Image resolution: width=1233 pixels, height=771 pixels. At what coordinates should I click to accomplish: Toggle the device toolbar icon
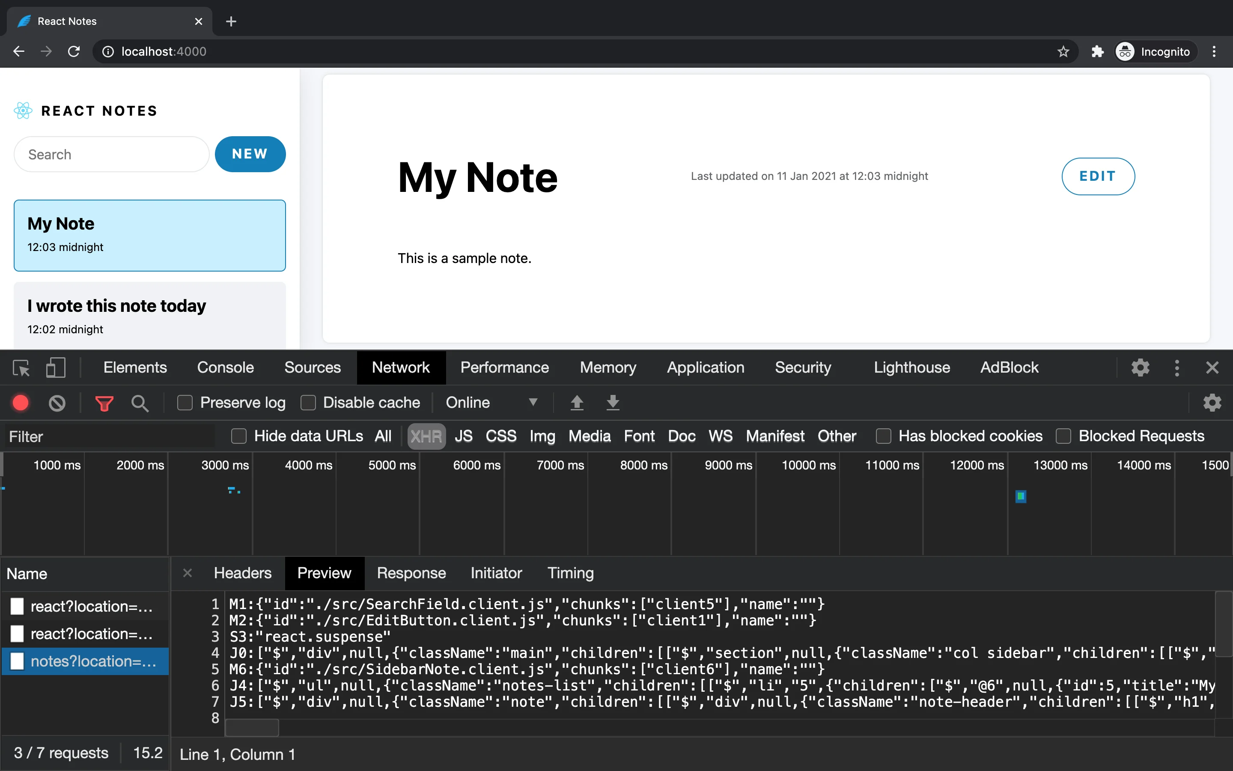click(x=56, y=368)
